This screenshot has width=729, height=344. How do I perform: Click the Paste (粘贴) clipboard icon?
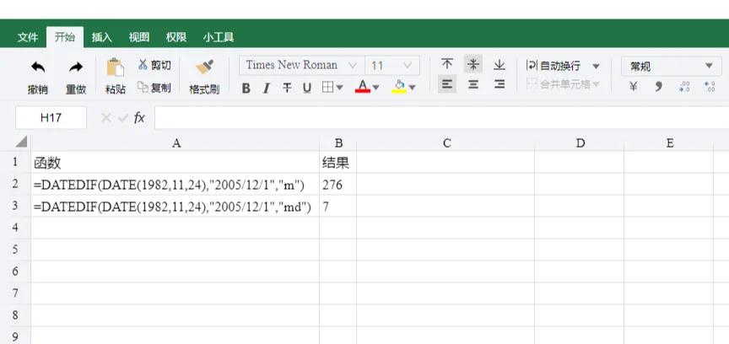(x=115, y=67)
